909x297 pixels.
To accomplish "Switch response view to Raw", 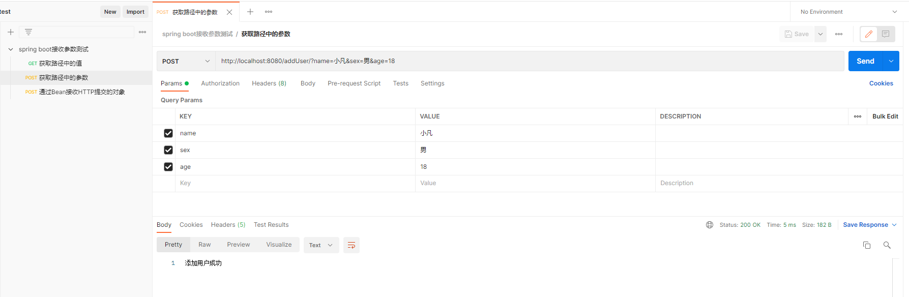I will click(x=204, y=245).
